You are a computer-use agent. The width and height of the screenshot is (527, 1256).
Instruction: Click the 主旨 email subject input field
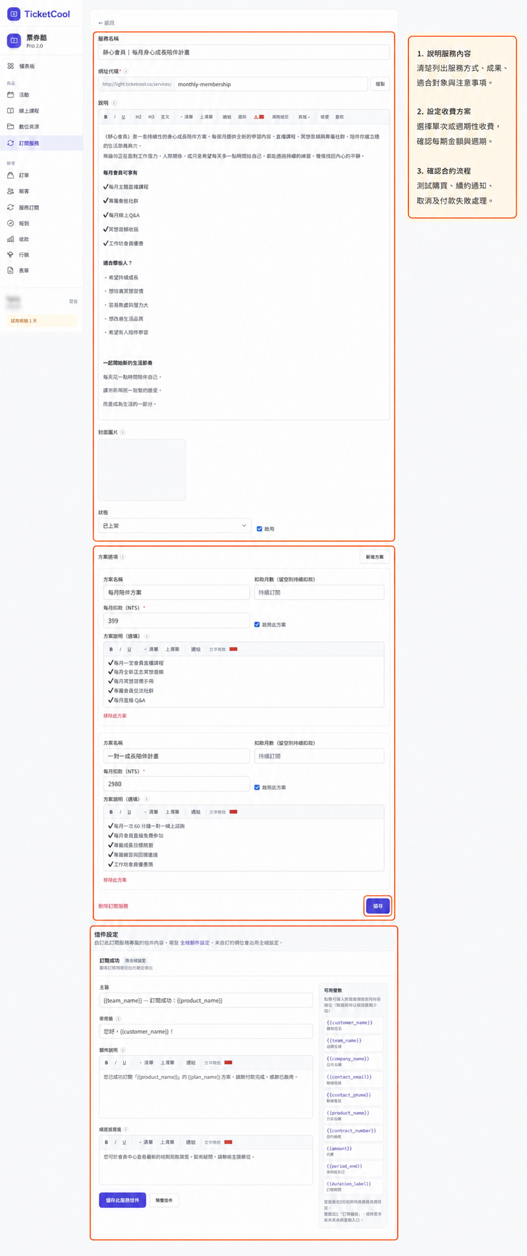[206, 1000]
